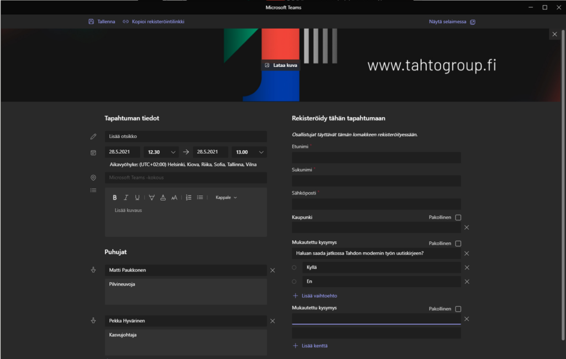Image resolution: width=566 pixels, height=359 pixels.
Task: Click the location pin icon
Action: (93, 177)
